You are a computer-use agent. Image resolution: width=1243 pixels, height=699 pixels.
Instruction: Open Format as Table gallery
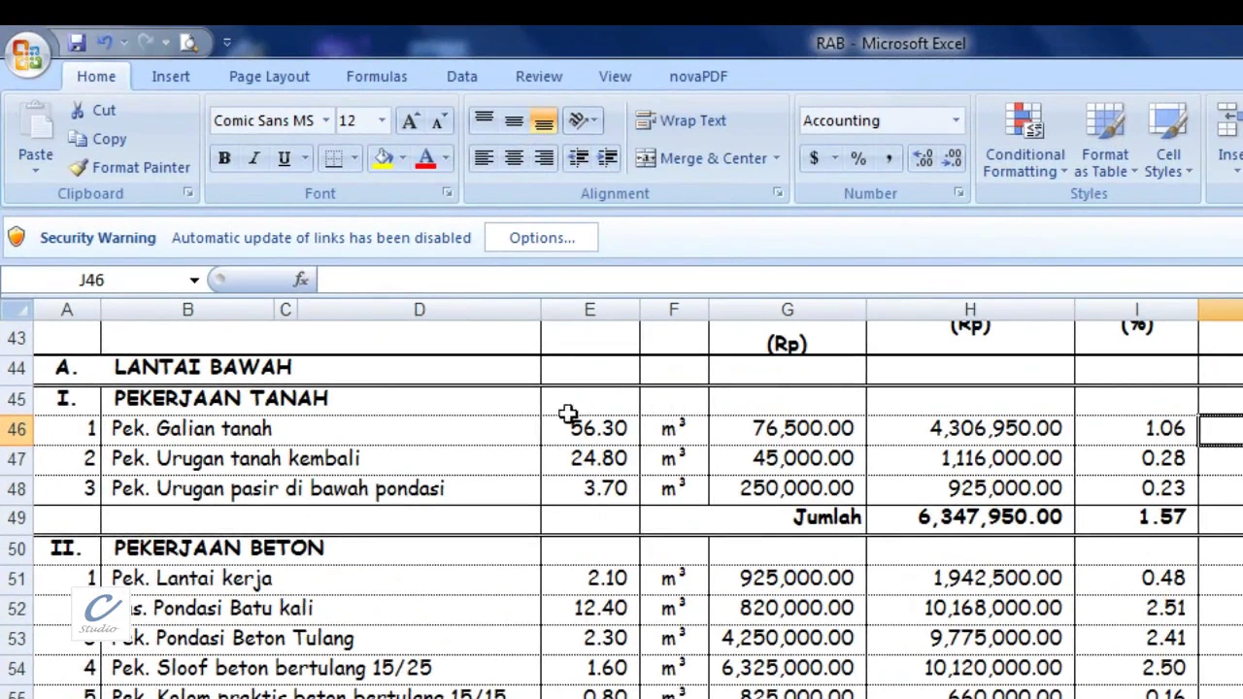(1105, 142)
